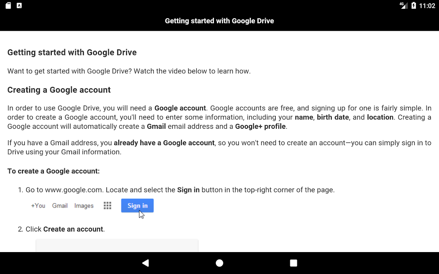Tap the white app bar title text
Screen dimensions: 439x274
[219, 21]
